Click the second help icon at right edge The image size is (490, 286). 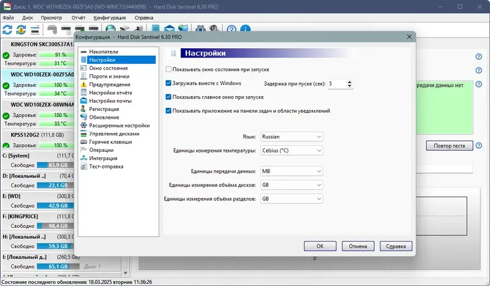tap(479, 70)
